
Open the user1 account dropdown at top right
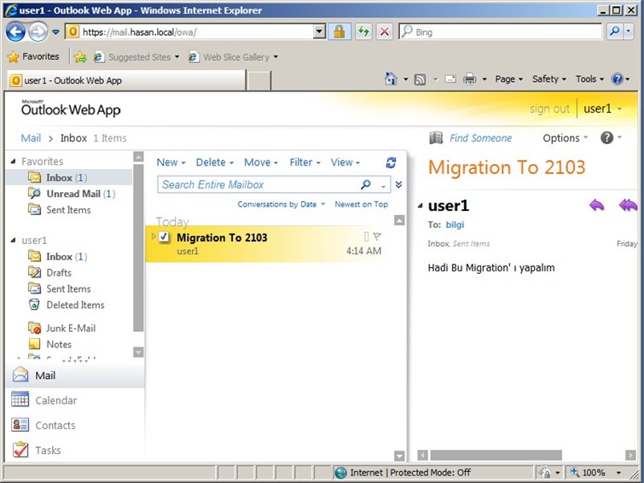[602, 108]
